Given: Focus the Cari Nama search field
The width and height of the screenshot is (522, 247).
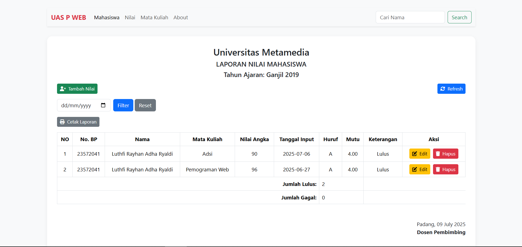Looking at the screenshot, I should (410, 18).
